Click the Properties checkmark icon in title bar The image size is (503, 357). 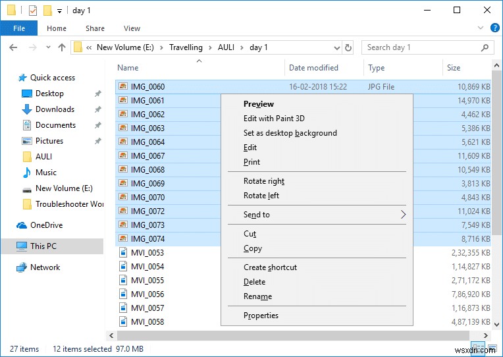point(32,11)
